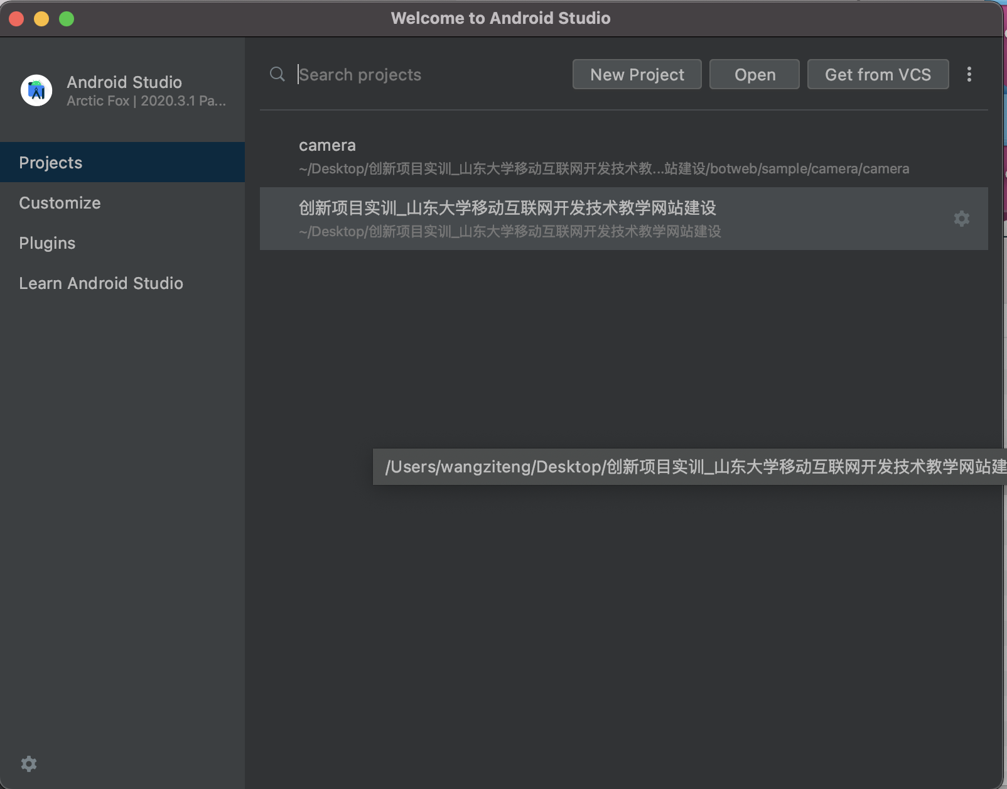The width and height of the screenshot is (1007, 789).
Task: Click the camera project path text
Action: (x=604, y=168)
